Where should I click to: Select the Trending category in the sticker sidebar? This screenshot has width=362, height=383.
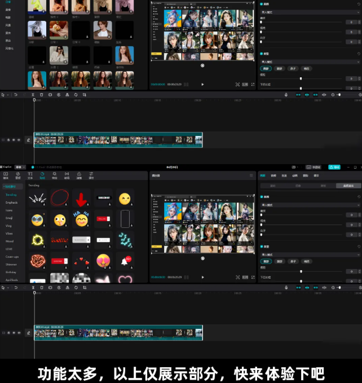click(11, 195)
